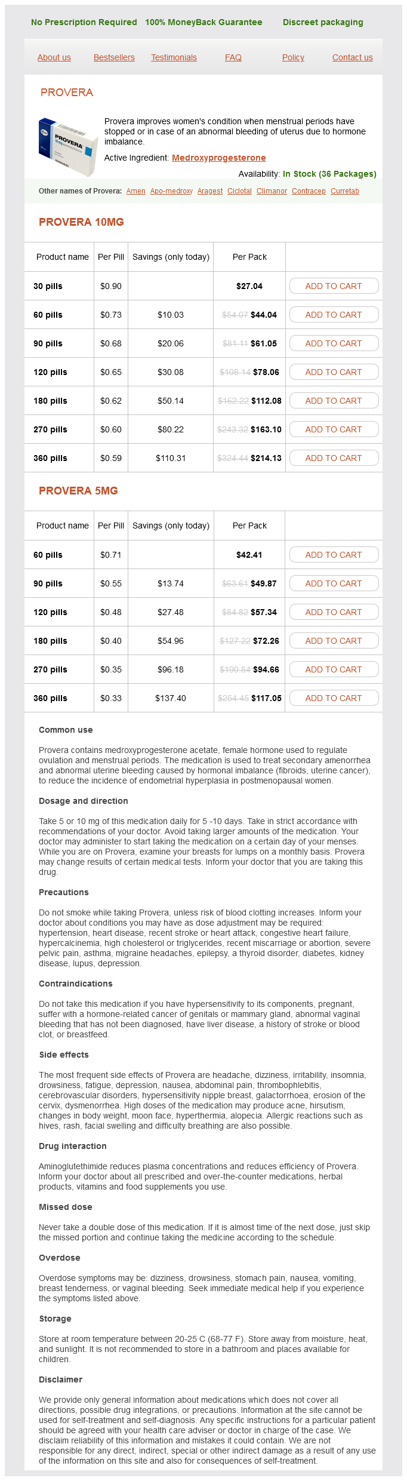Visit the FAQ page
The image size is (407, 1481).
pos(233,57)
